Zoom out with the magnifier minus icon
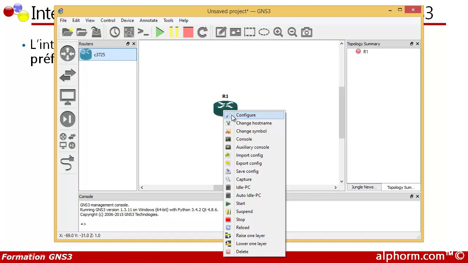468x263 pixels. pos(292,32)
